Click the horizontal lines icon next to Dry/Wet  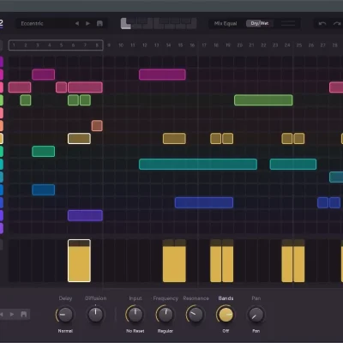[288, 23]
